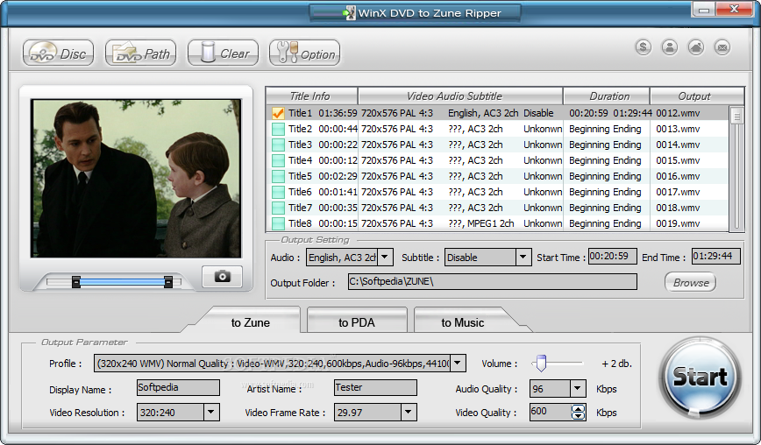Check the Title6 checkbox

(278, 192)
